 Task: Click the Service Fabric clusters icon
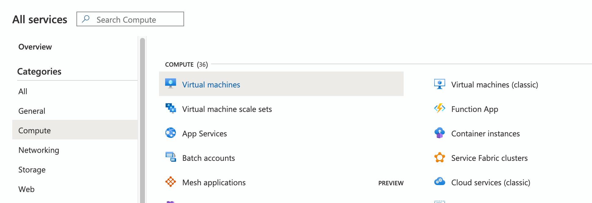click(x=439, y=157)
